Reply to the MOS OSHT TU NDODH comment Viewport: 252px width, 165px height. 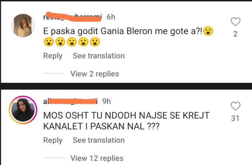coord(53,140)
